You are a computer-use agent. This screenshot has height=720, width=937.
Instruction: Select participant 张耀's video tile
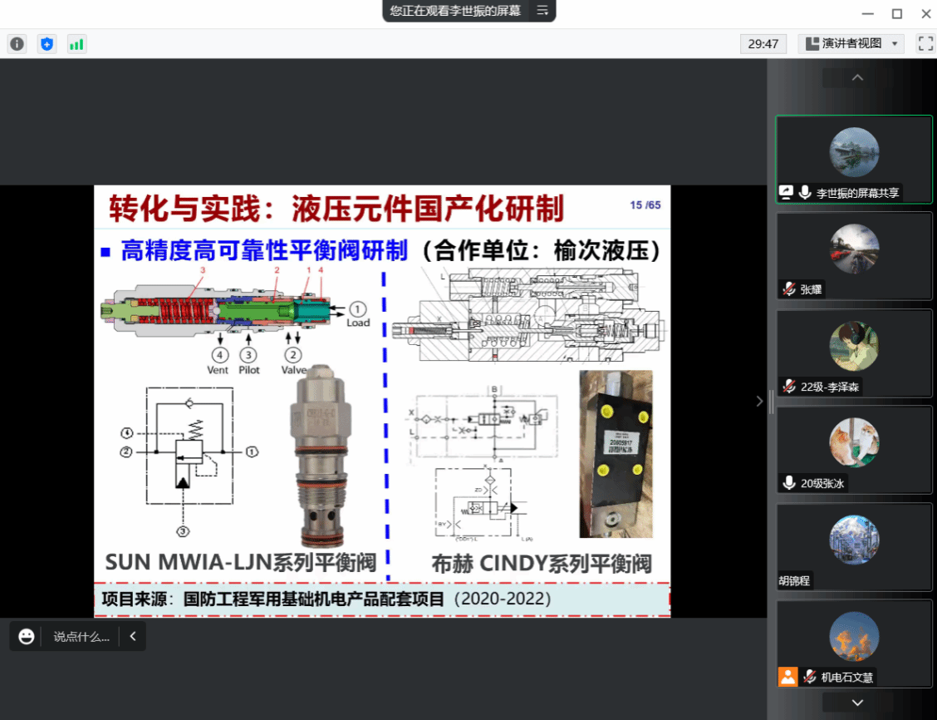pyautogui.click(x=854, y=256)
